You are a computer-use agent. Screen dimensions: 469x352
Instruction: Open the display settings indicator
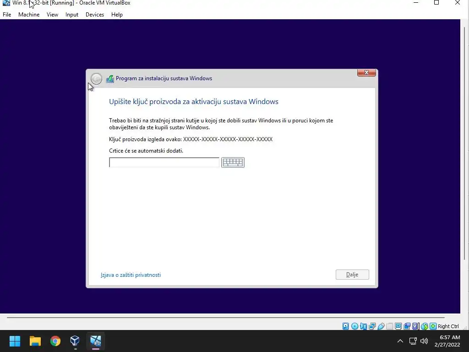pos(398,326)
